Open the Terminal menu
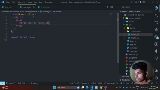 click(48, 2)
